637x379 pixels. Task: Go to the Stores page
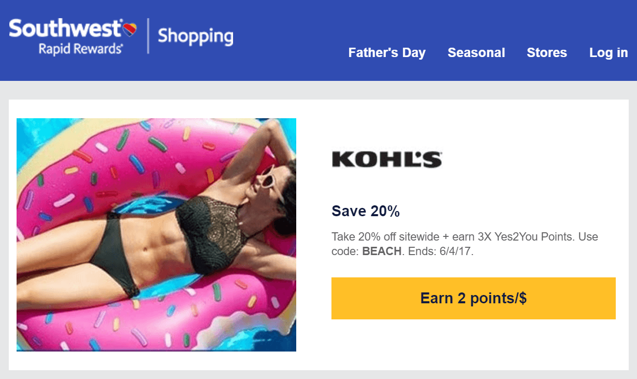pyautogui.click(x=547, y=53)
